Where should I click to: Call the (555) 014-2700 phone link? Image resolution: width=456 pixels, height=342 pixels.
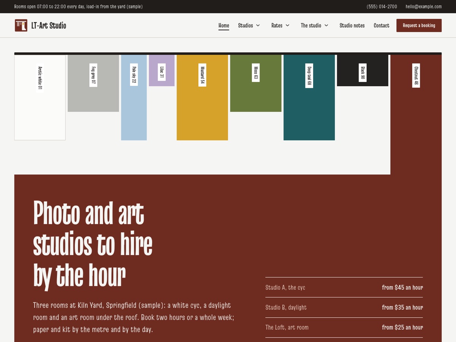tap(382, 6)
